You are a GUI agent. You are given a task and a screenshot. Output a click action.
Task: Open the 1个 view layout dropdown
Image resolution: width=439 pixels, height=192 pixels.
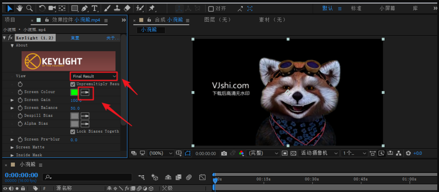point(354,153)
